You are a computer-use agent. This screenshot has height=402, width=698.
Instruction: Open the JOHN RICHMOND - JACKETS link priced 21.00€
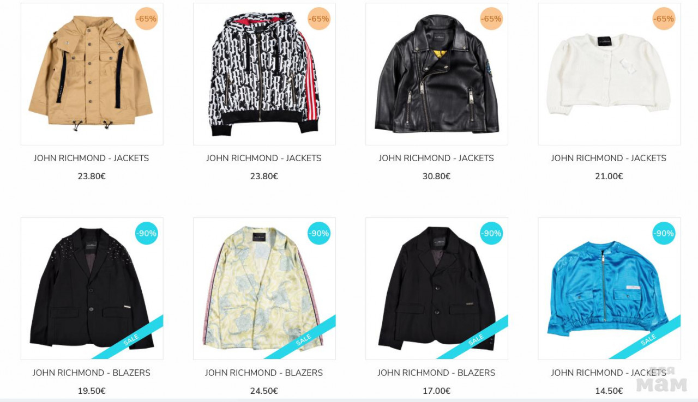click(609, 158)
